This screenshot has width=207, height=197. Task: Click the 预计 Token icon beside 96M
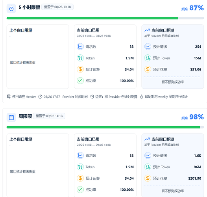[x=148, y=167]
